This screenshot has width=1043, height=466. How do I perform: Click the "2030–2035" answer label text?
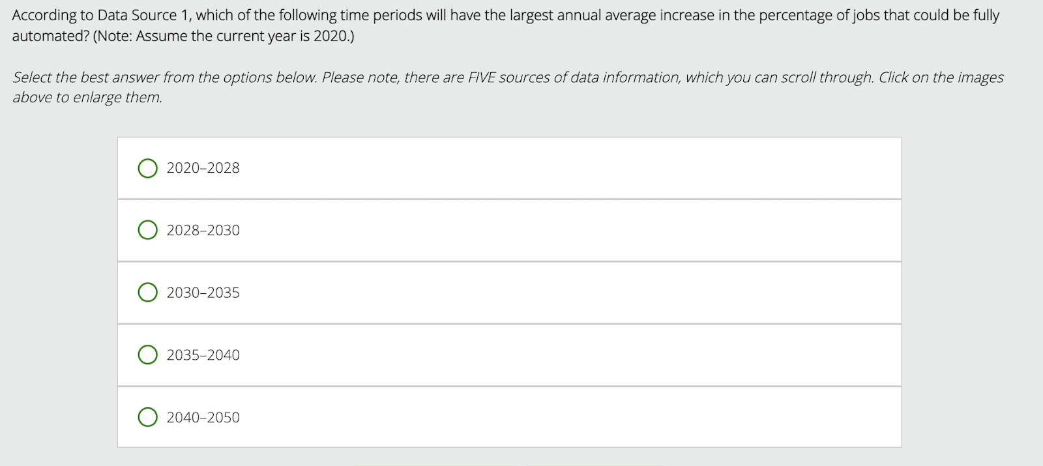coord(203,293)
